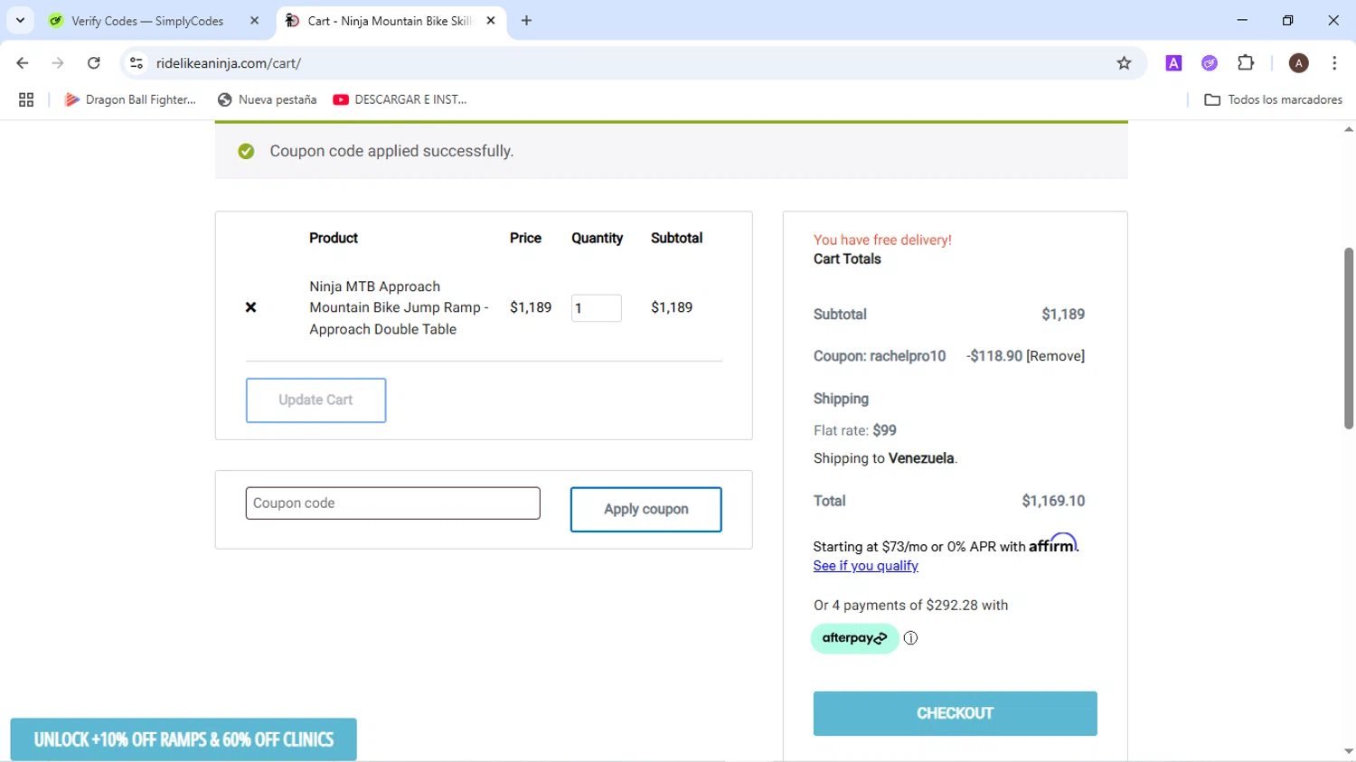Screen dimensions: 1356x762
Task: Open Chrome three-dot menu
Action: (x=1334, y=63)
